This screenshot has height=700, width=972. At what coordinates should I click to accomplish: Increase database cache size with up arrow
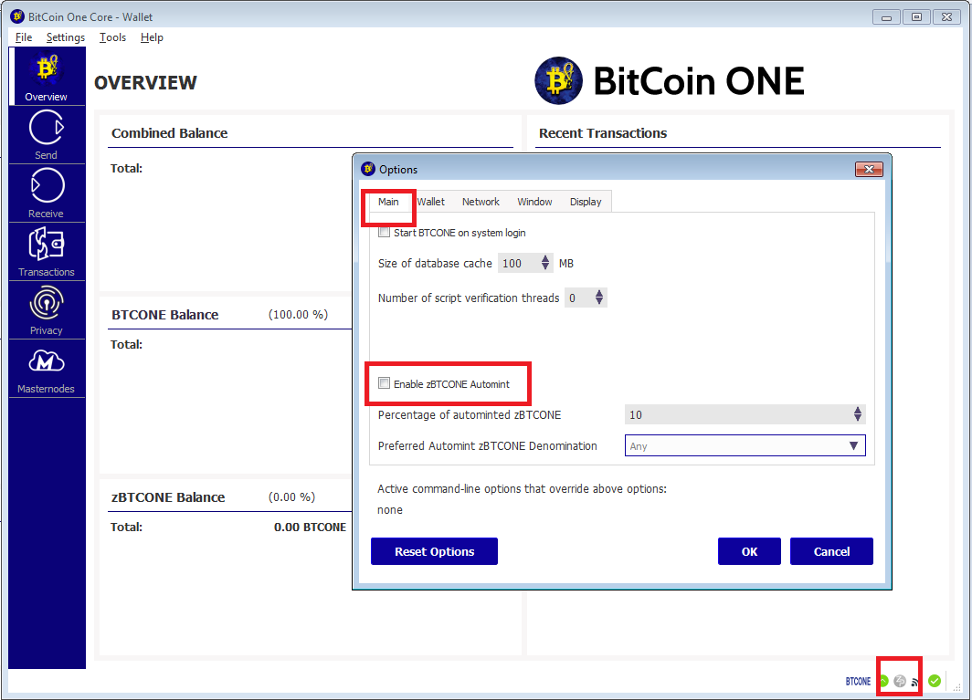pos(544,258)
